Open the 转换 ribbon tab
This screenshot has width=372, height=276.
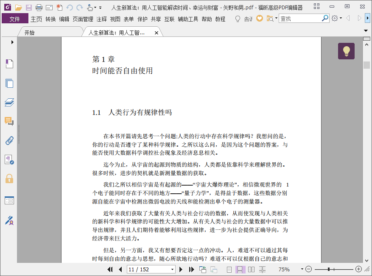point(50,19)
